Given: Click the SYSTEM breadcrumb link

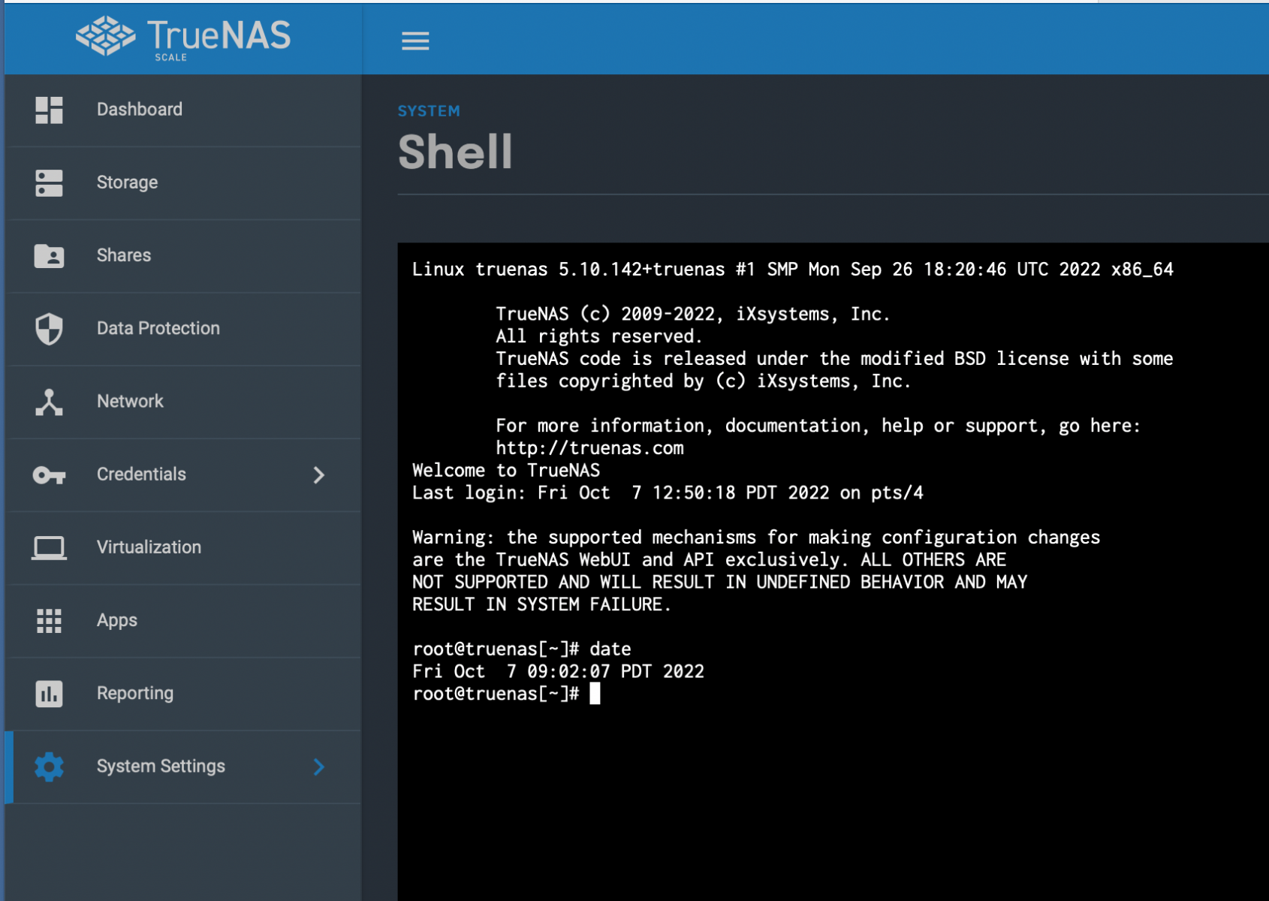Looking at the screenshot, I should pos(429,111).
